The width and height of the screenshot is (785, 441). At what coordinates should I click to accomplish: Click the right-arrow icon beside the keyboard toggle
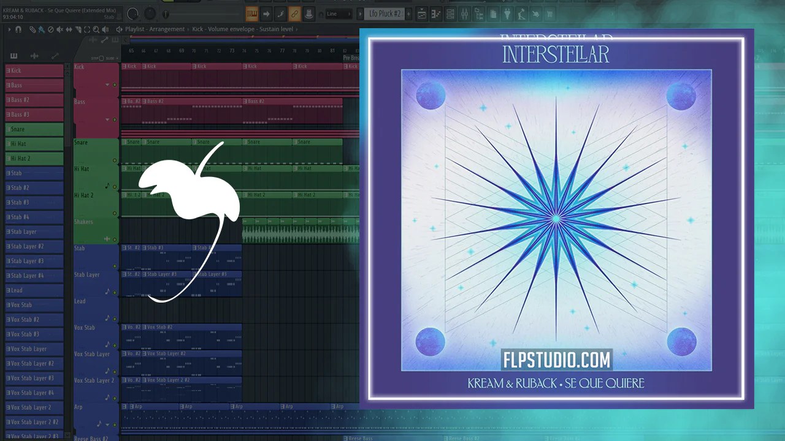pyautogui.click(x=266, y=13)
